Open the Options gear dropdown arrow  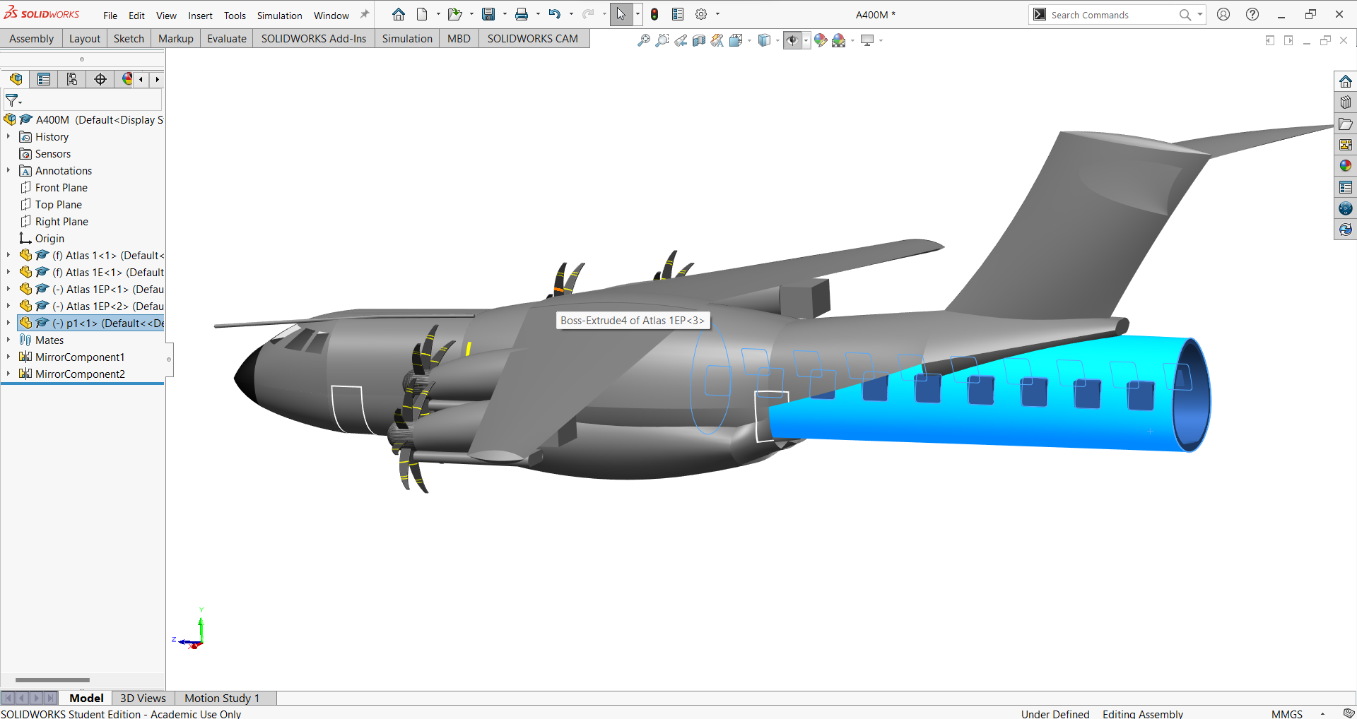click(717, 14)
